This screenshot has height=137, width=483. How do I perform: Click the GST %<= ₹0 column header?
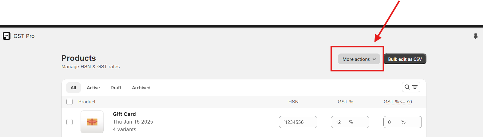(x=398, y=102)
